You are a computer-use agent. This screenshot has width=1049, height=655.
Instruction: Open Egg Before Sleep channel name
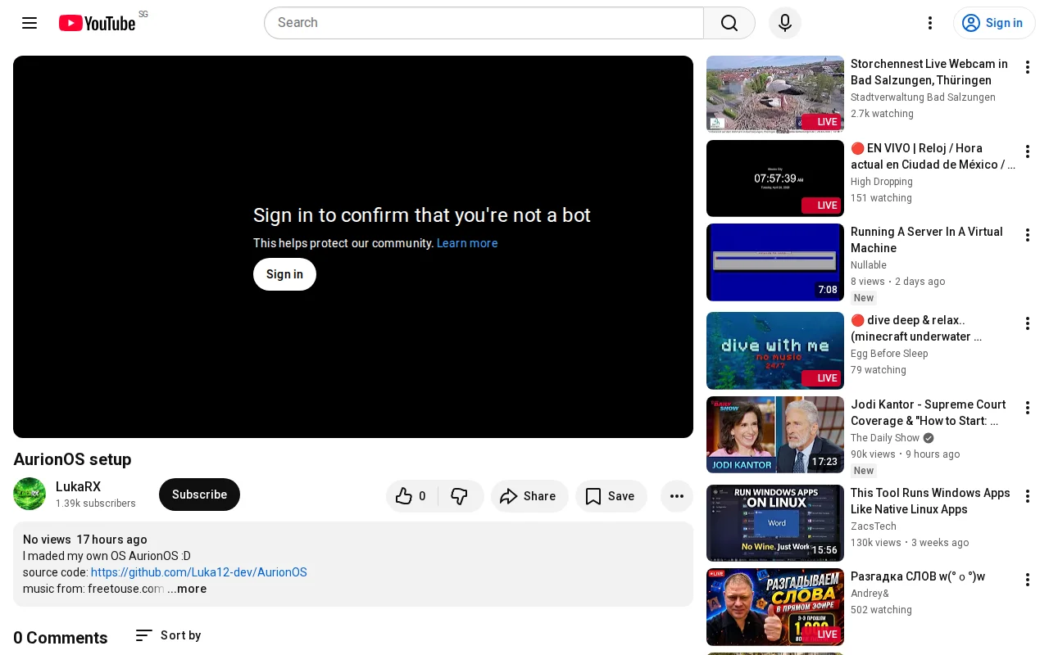pyautogui.click(x=889, y=354)
